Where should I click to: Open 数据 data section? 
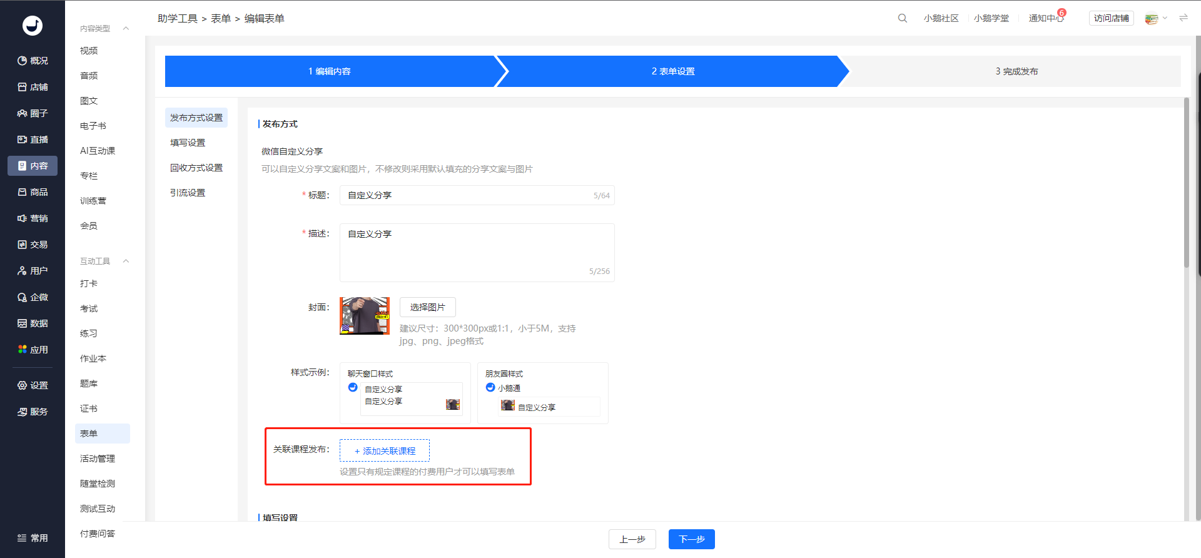[x=33, y=323]
